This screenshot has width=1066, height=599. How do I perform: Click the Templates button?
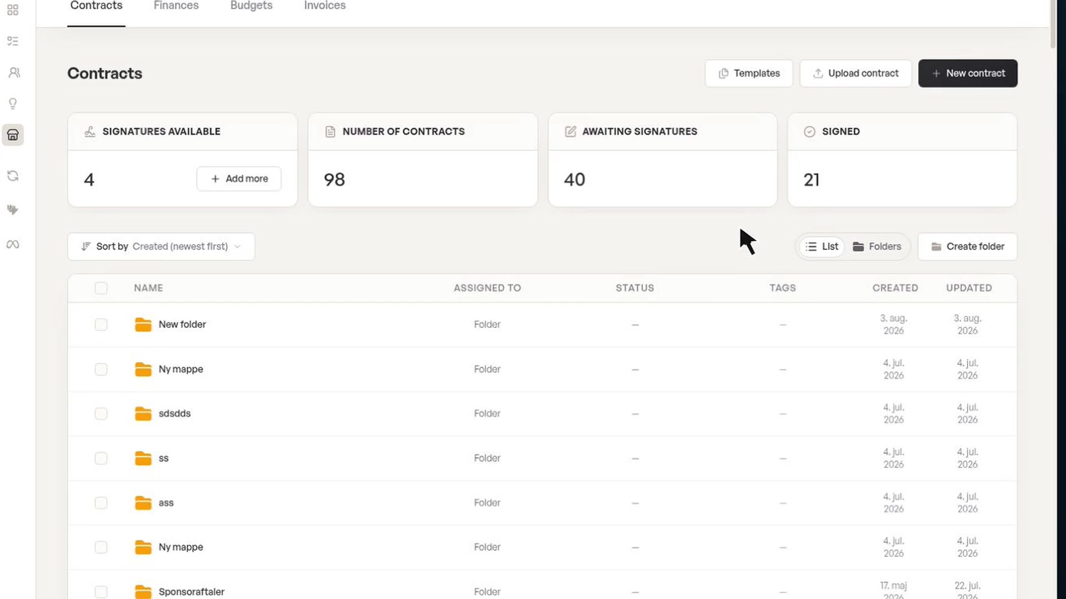[x=749, y=73]
